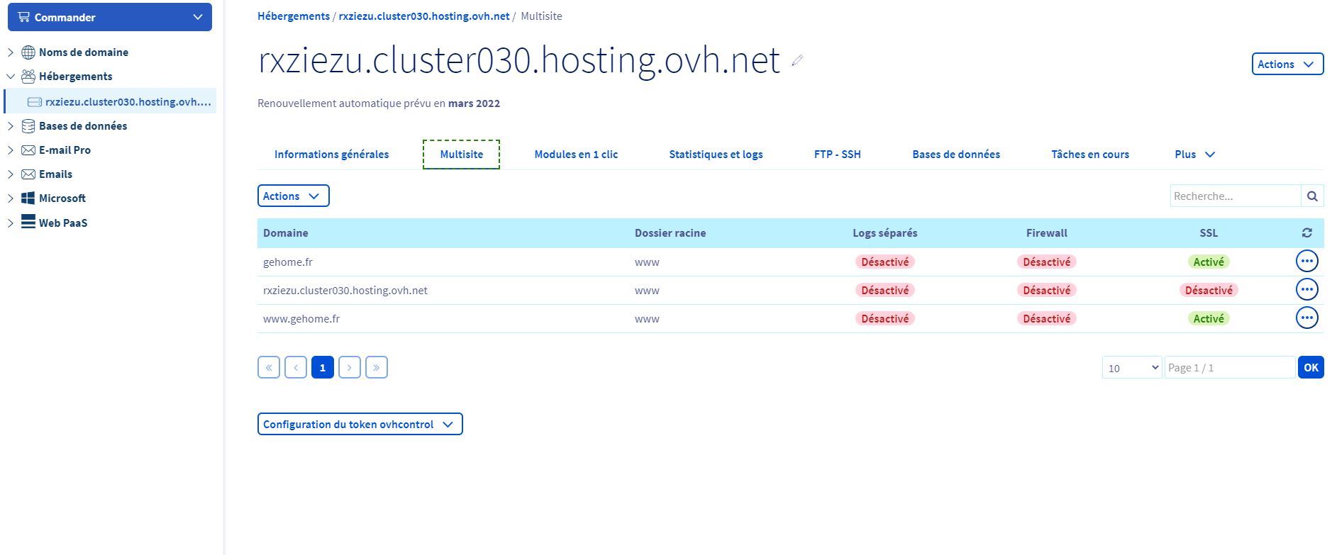Viewport: 1337px width, 555px height.
Task: Open the three-dot menu for www.gehome.fr
Action: pos(1307,318)
